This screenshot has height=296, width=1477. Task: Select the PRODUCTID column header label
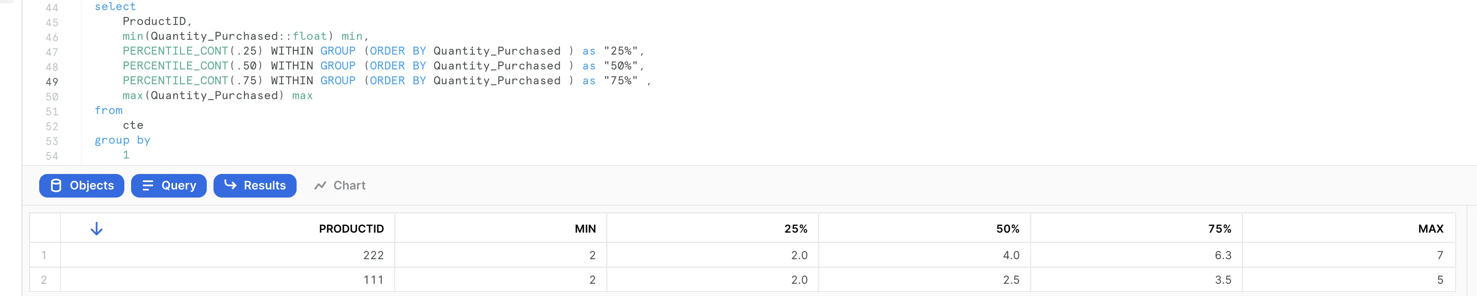pos(351,229)
